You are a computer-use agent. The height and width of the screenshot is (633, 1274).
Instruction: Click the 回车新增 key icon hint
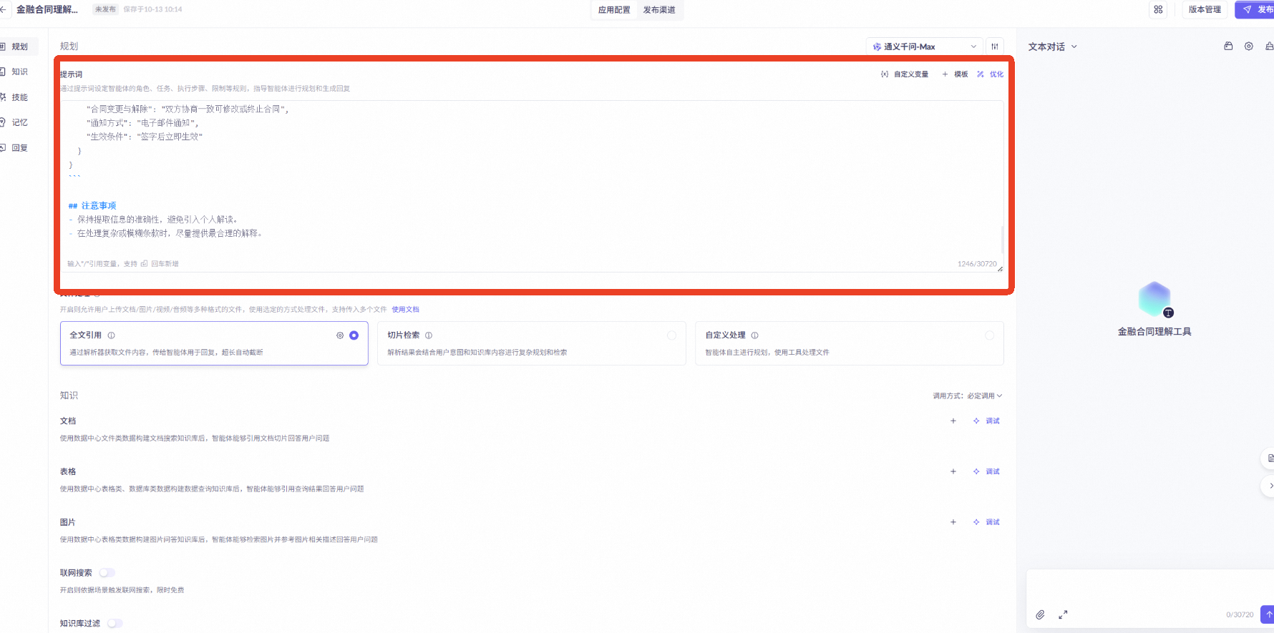point(144,264)
